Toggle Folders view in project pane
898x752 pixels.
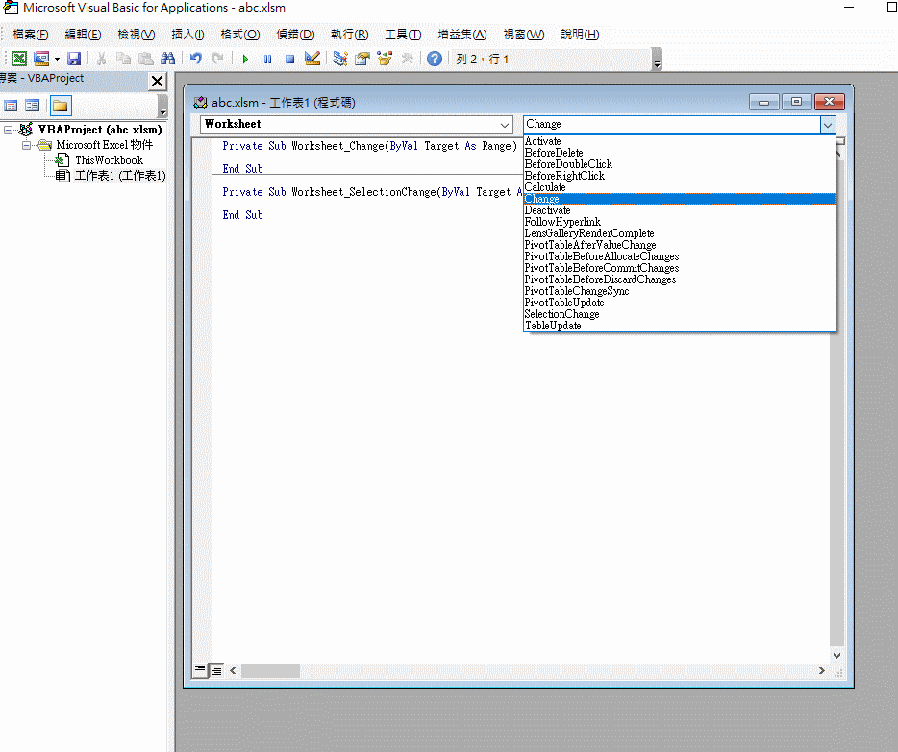tap(61, 106)
